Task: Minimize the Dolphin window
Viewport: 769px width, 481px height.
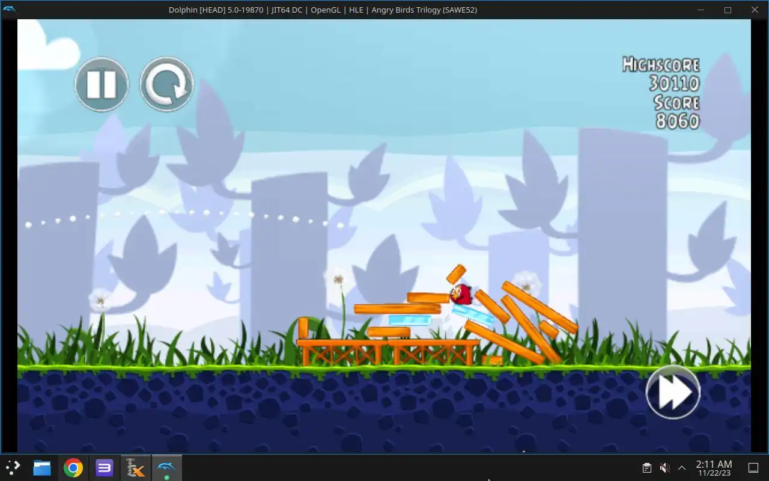Action: click(x=701, y=10)
